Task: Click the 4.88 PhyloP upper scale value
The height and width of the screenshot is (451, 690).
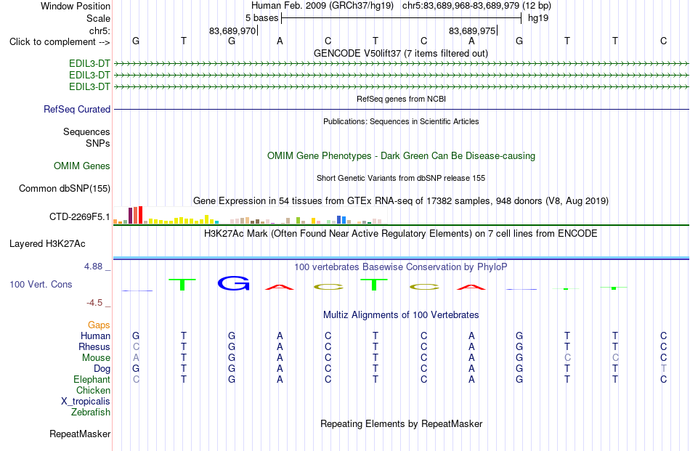Action: pyautogui.click(x=93, y=267)
